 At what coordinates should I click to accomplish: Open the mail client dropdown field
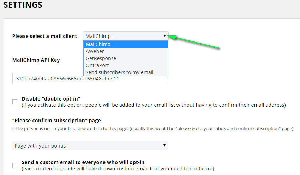click(124, 36)
